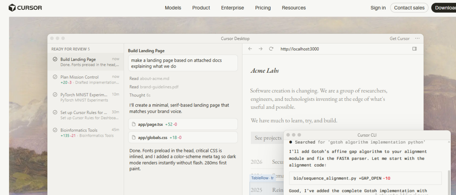Click check icon beside PyTorch MNIST
Image resolution: width=456 pixels, height=195 pixels.
click(55, 95)
